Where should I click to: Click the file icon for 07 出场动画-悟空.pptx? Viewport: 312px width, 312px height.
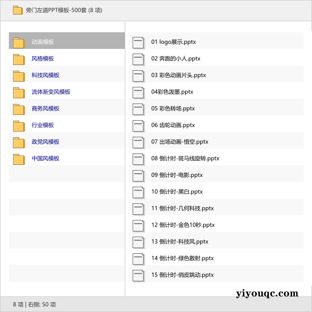click(138, 142)
